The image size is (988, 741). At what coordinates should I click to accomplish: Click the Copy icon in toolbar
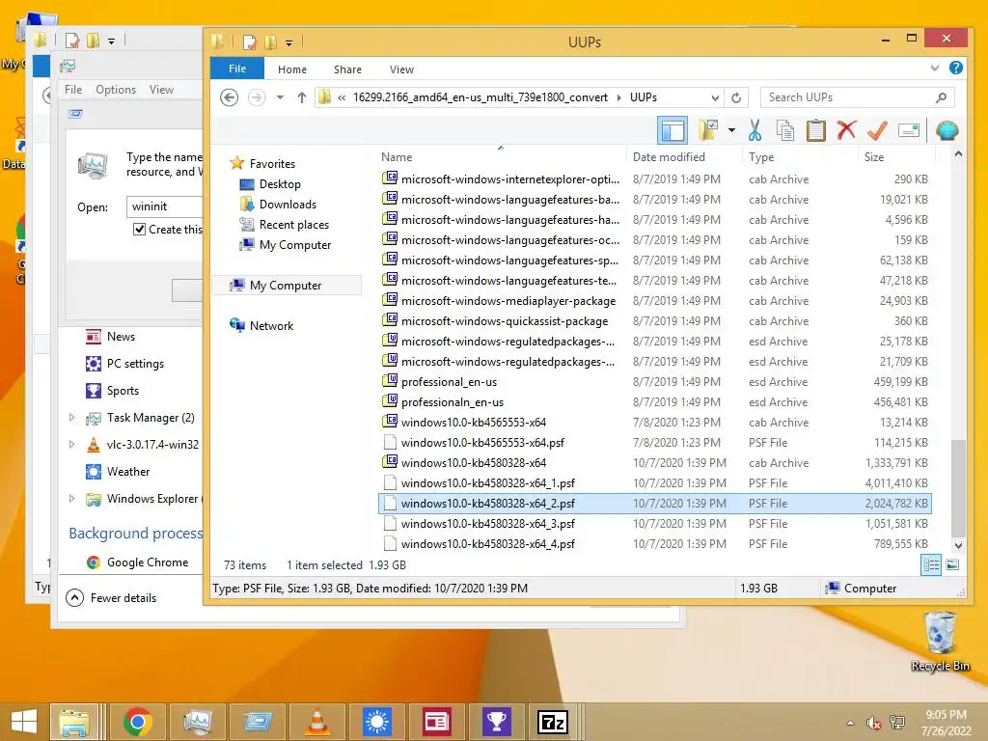coord(785,130)
